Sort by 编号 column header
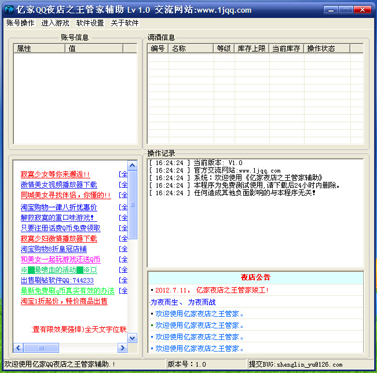Screen dimensions: 377x373 158,48
